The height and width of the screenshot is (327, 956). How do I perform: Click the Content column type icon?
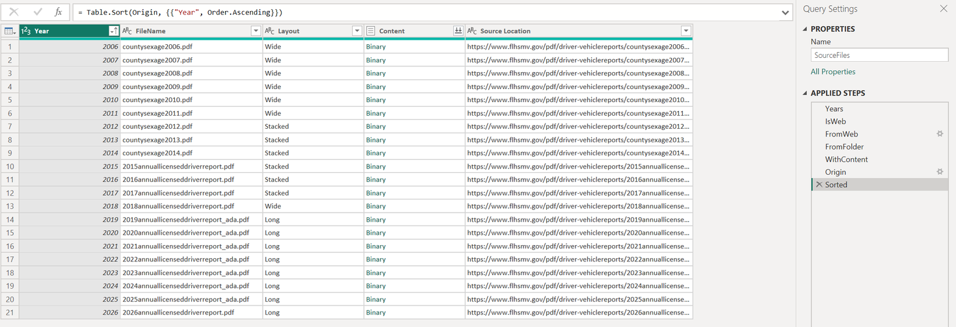pos(371,31)
